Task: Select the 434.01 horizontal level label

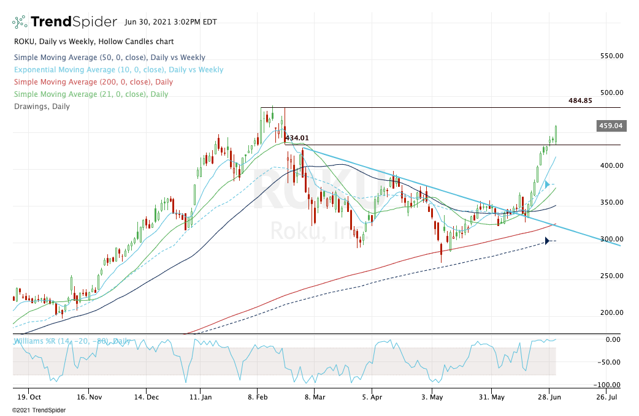Action: (x=297, y=138)
